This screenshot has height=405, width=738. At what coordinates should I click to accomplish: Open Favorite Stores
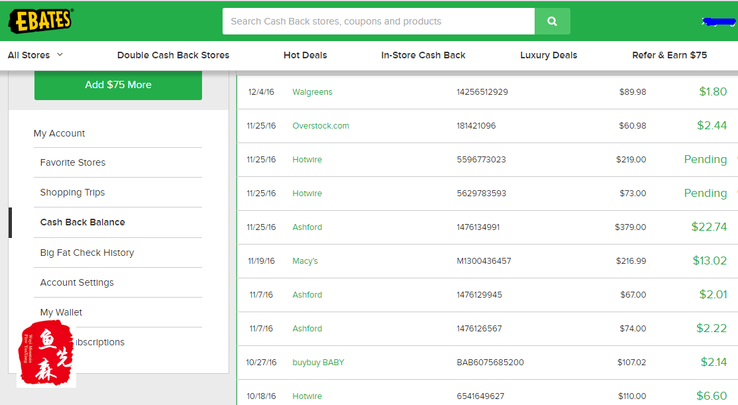73,162
